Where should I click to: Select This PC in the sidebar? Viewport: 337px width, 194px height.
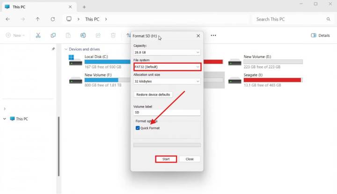(22, 119)
